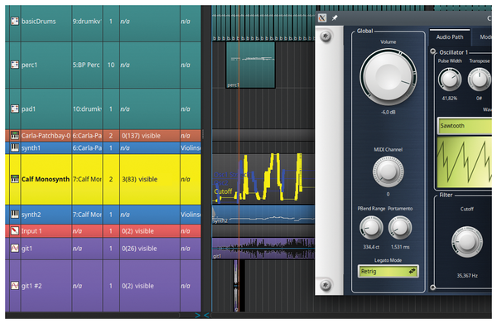Click the 0(26) visible cell of git1
497x324 pixels.
pos(150,249)
